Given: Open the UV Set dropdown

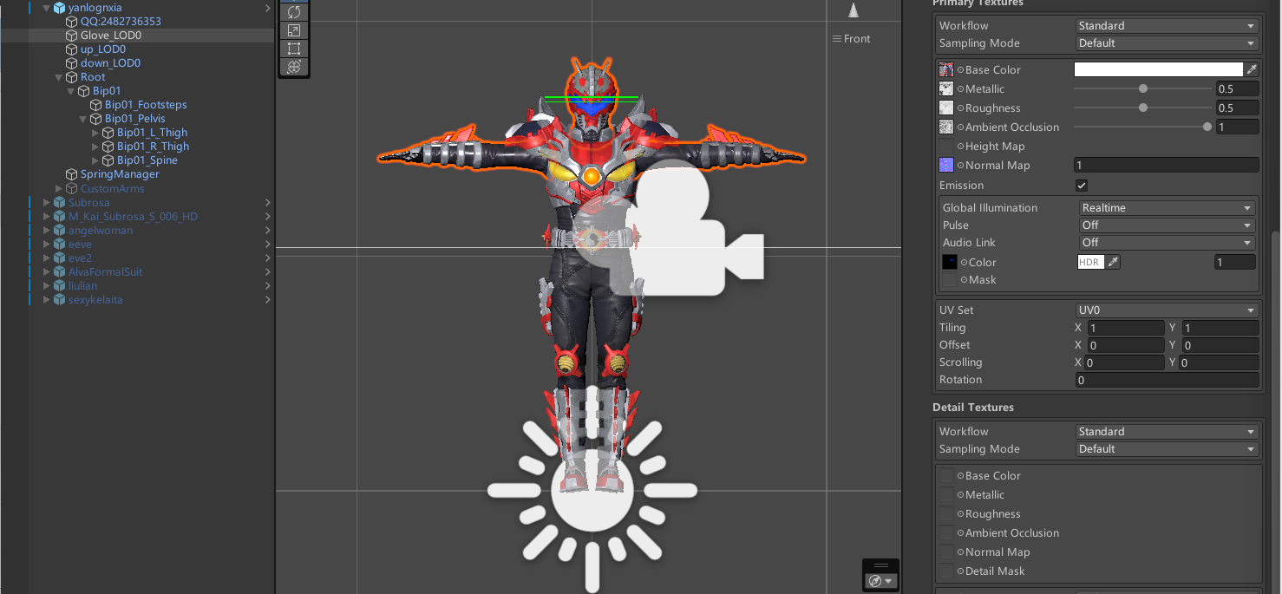Looking at the screenshot, I should 1167,310.
